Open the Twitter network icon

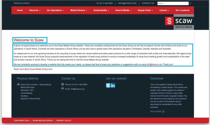tap(108, 85)
